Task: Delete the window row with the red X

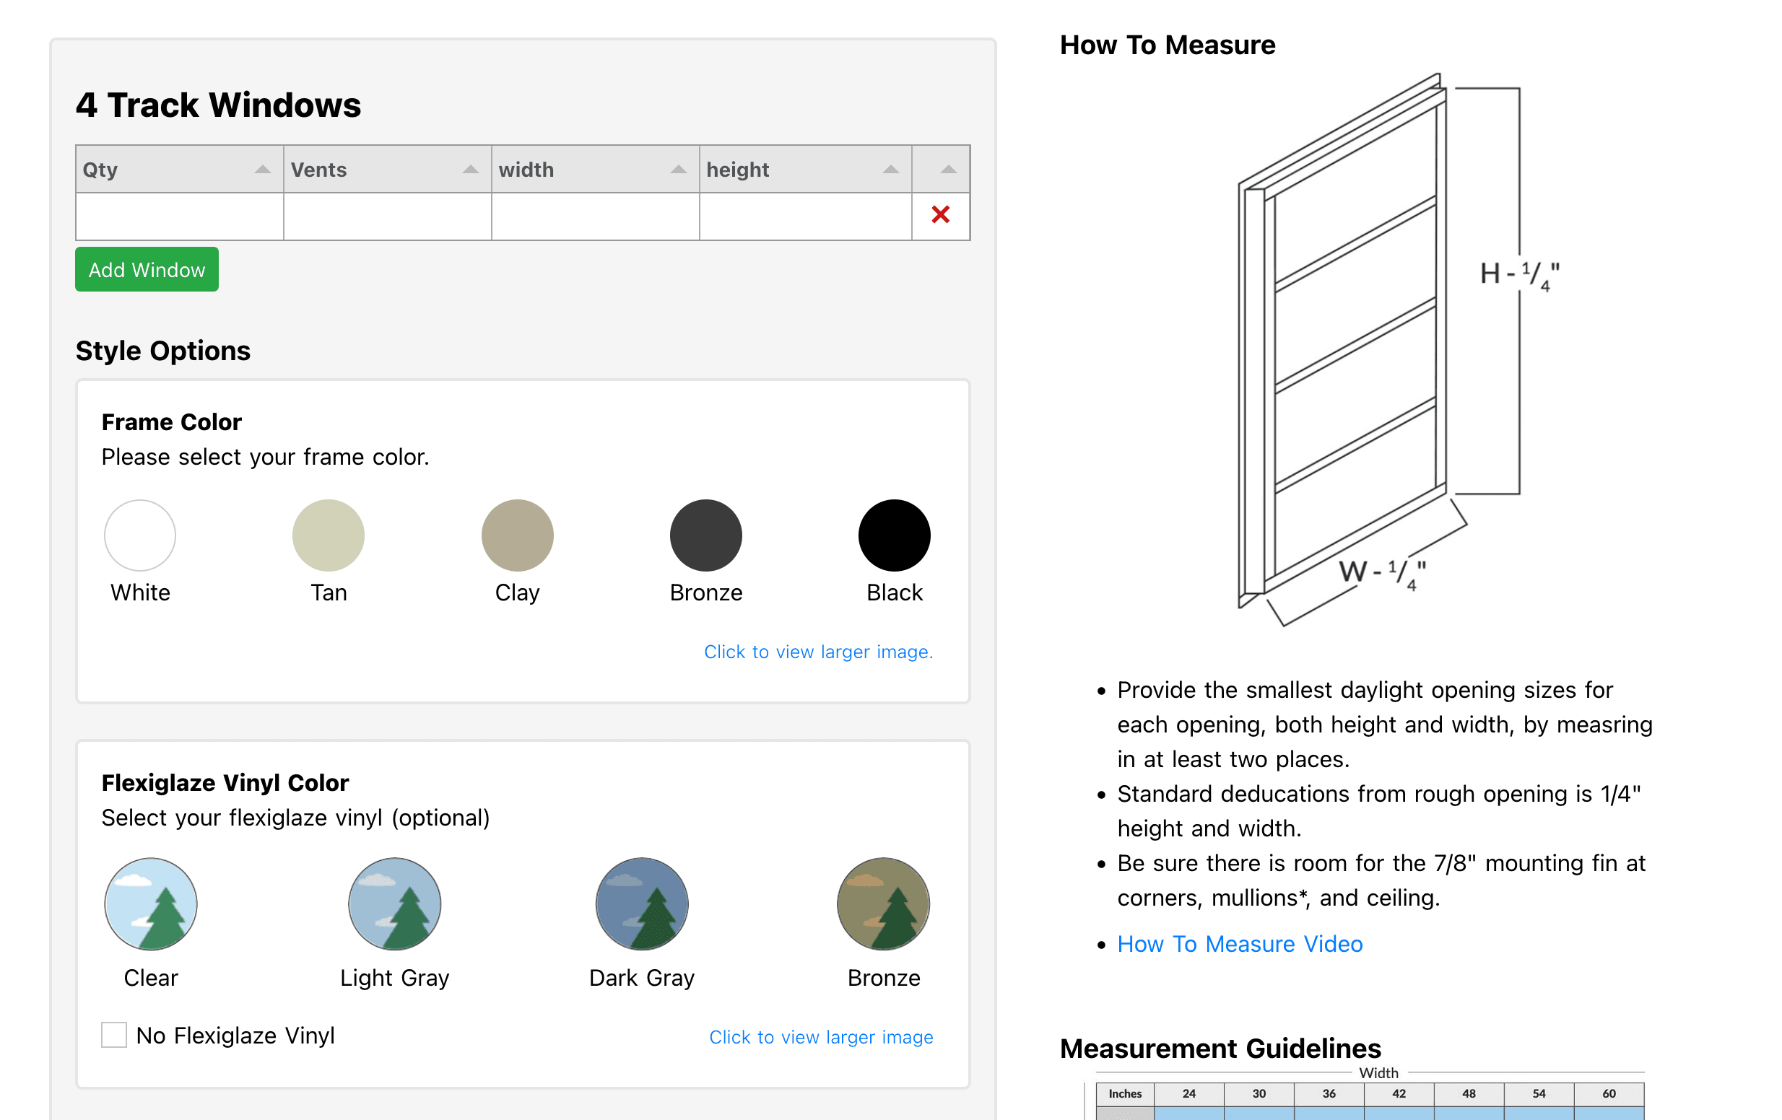Action: tap(940, 215)
